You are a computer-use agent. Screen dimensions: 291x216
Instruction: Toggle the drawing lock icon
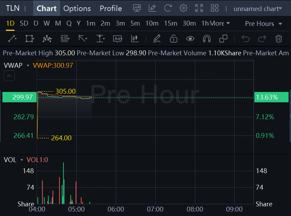point(173,39)
